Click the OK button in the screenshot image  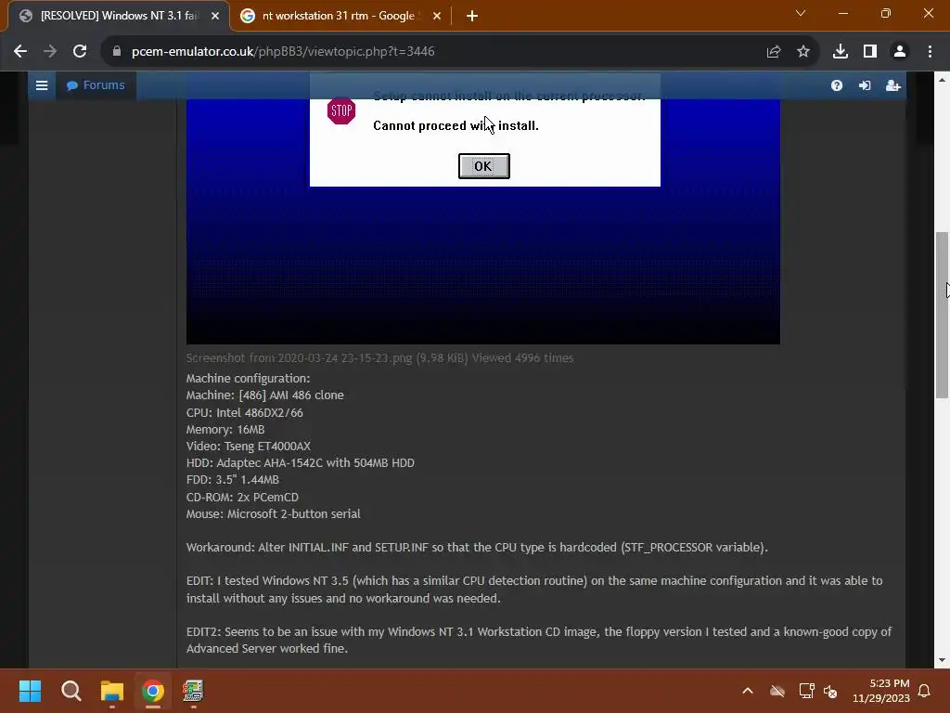click(x=483, y=166)
